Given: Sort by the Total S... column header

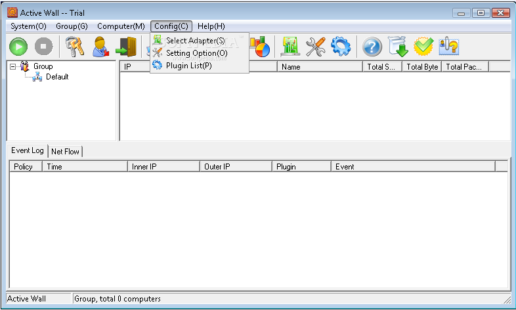Looking at the screenshot, I should (x=382, y=67).
